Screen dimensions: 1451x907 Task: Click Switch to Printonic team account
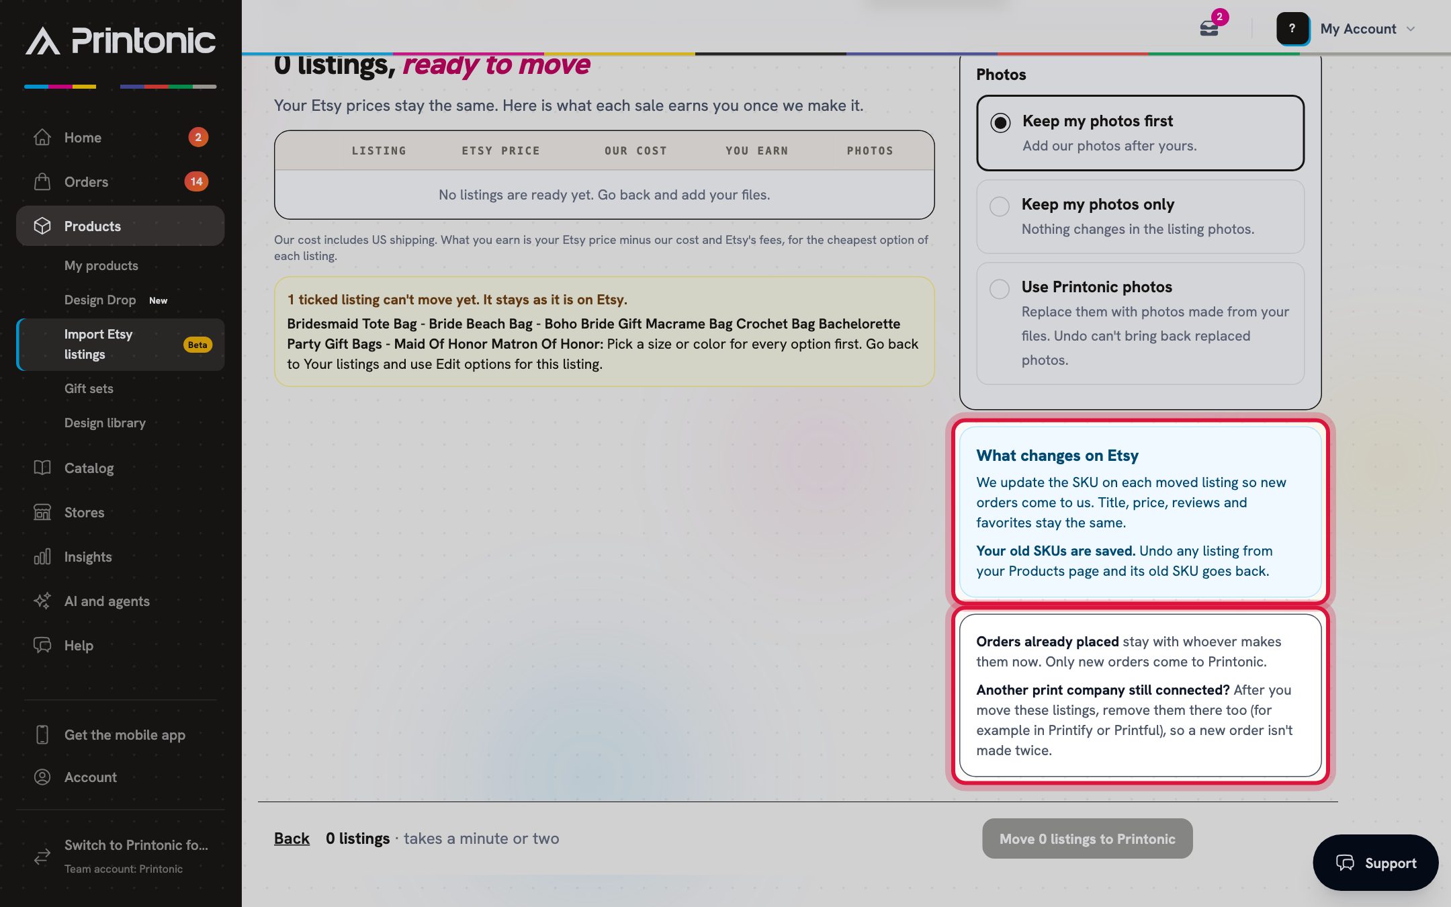(120, 856)
